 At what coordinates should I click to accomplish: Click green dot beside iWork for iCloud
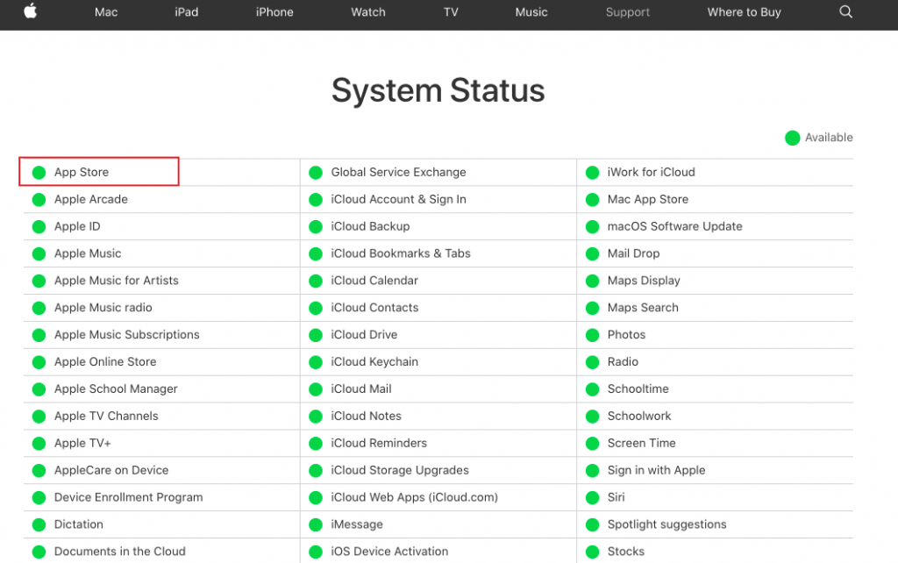point(592,173)
